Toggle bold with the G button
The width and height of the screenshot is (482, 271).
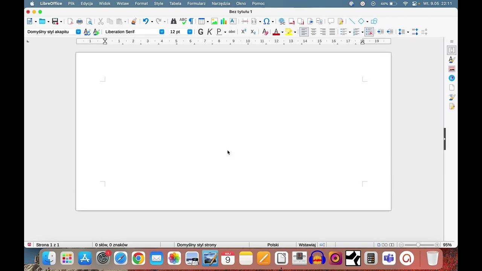pos(201,32)
